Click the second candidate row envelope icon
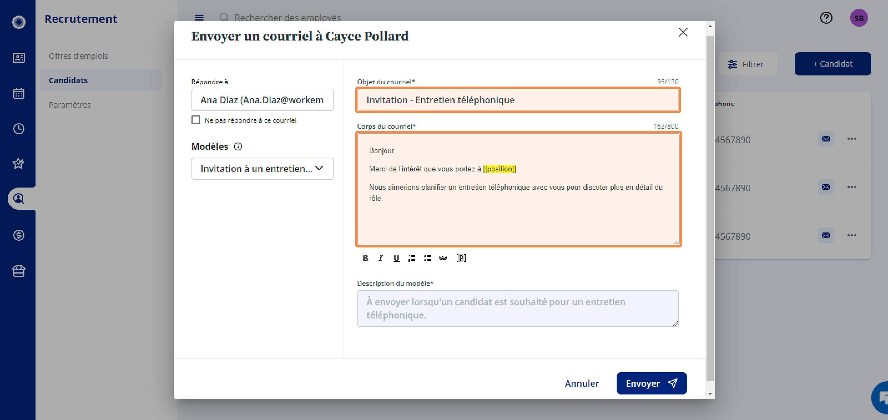Screen dimensions: 888x420 pos(826,187)
